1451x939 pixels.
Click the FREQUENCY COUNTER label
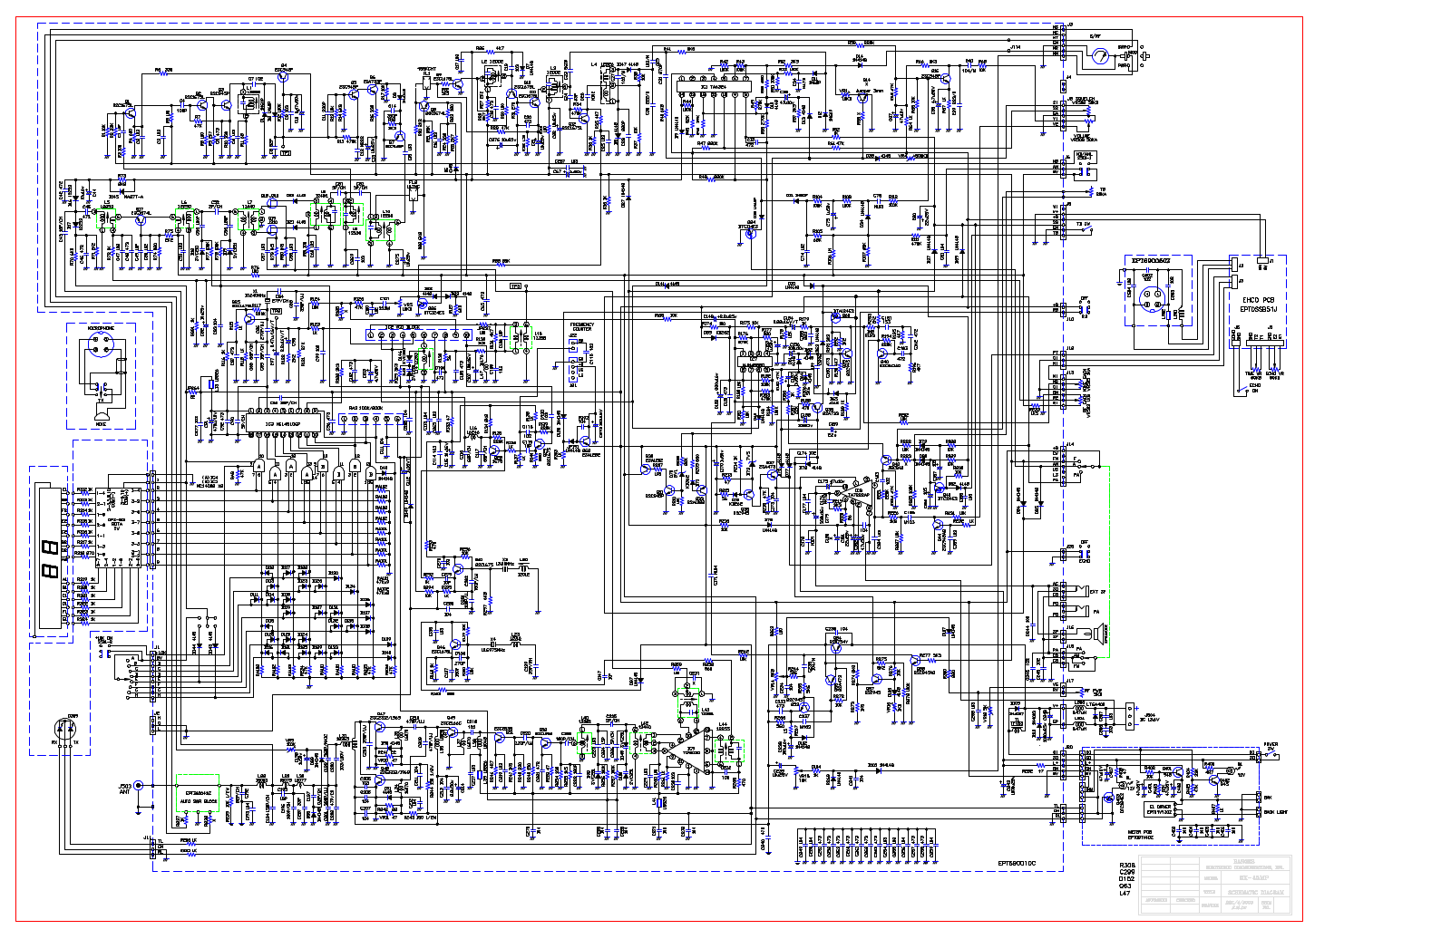tap(582, 326)
